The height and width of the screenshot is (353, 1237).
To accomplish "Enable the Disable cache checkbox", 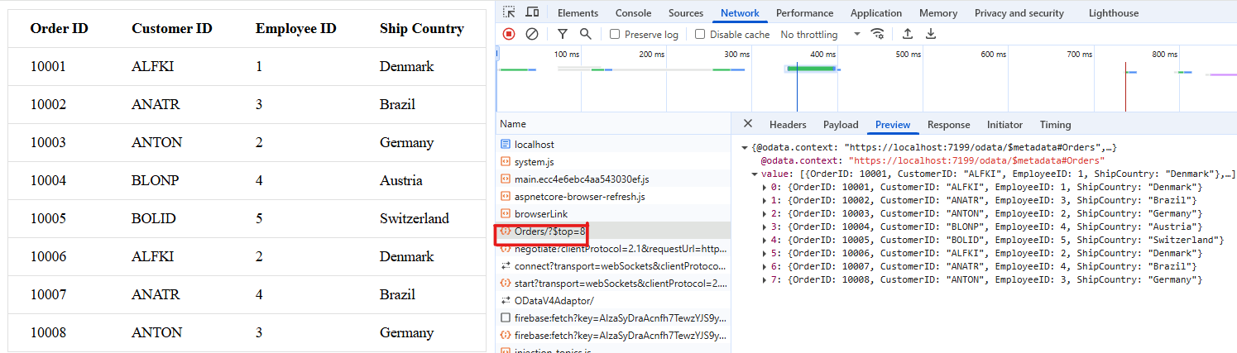I will coord(700,35).
